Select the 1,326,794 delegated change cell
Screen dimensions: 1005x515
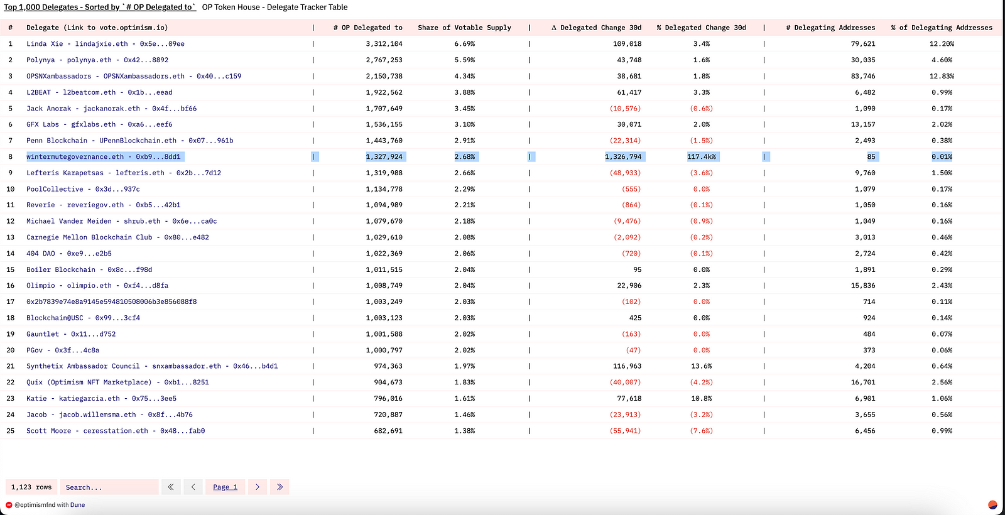(x=624, y=157)
